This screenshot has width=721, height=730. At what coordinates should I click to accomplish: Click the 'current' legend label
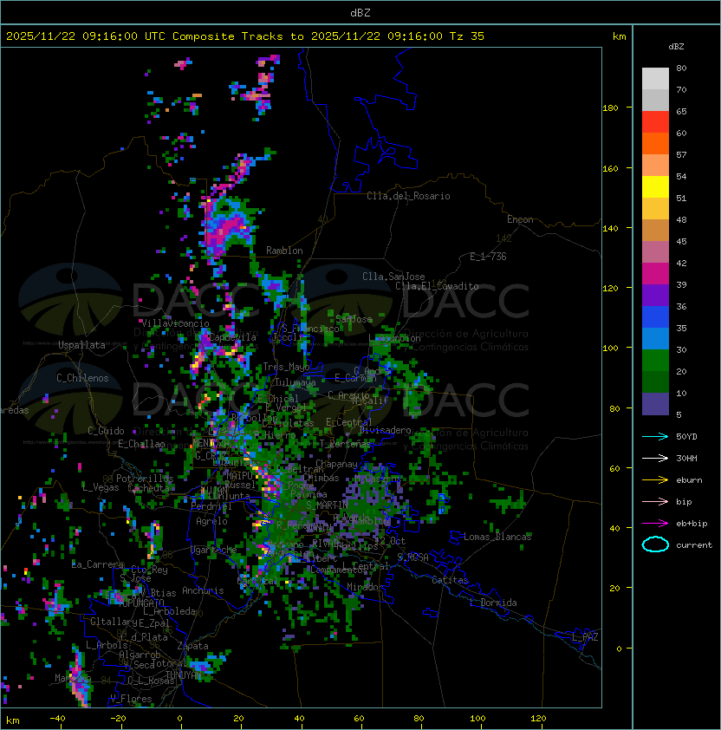694,545
